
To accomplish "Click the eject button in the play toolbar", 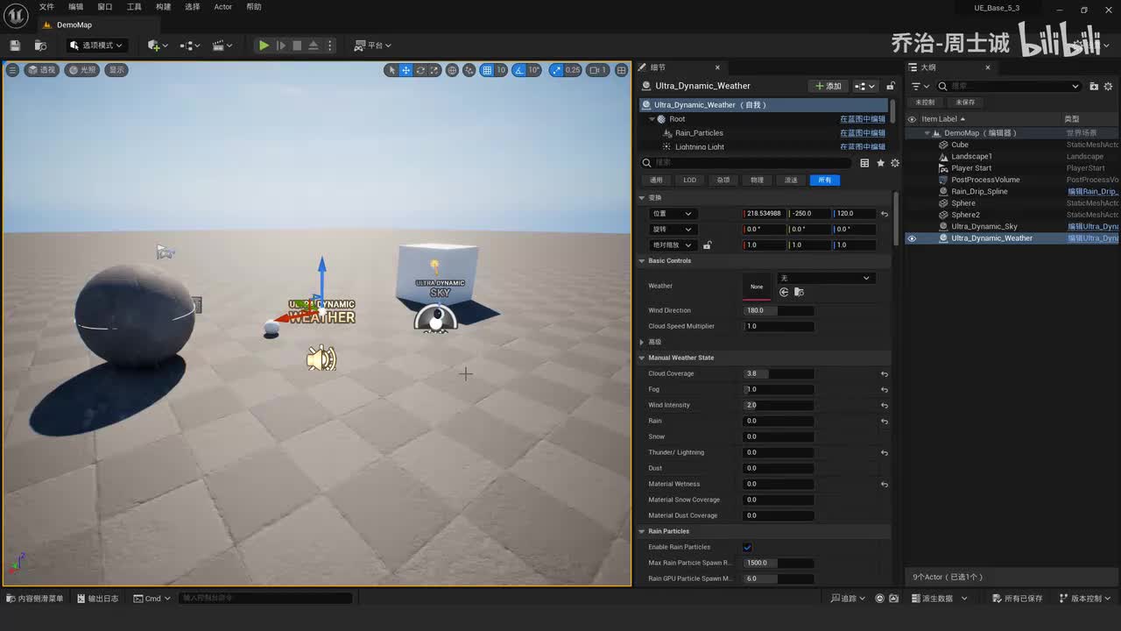I will pyautogui.click(x=314, y=46).
